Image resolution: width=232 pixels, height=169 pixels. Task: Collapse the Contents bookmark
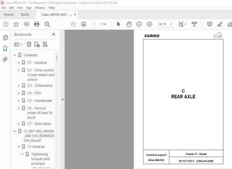[15, 55]
